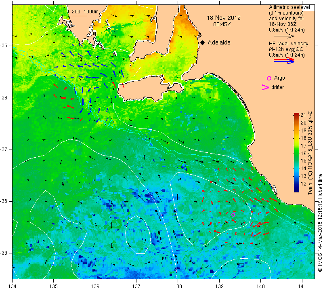Click the cyan 200 1000m depth contour line sample
The width and height of the screenshot is (323, 291).
[79, 16]
